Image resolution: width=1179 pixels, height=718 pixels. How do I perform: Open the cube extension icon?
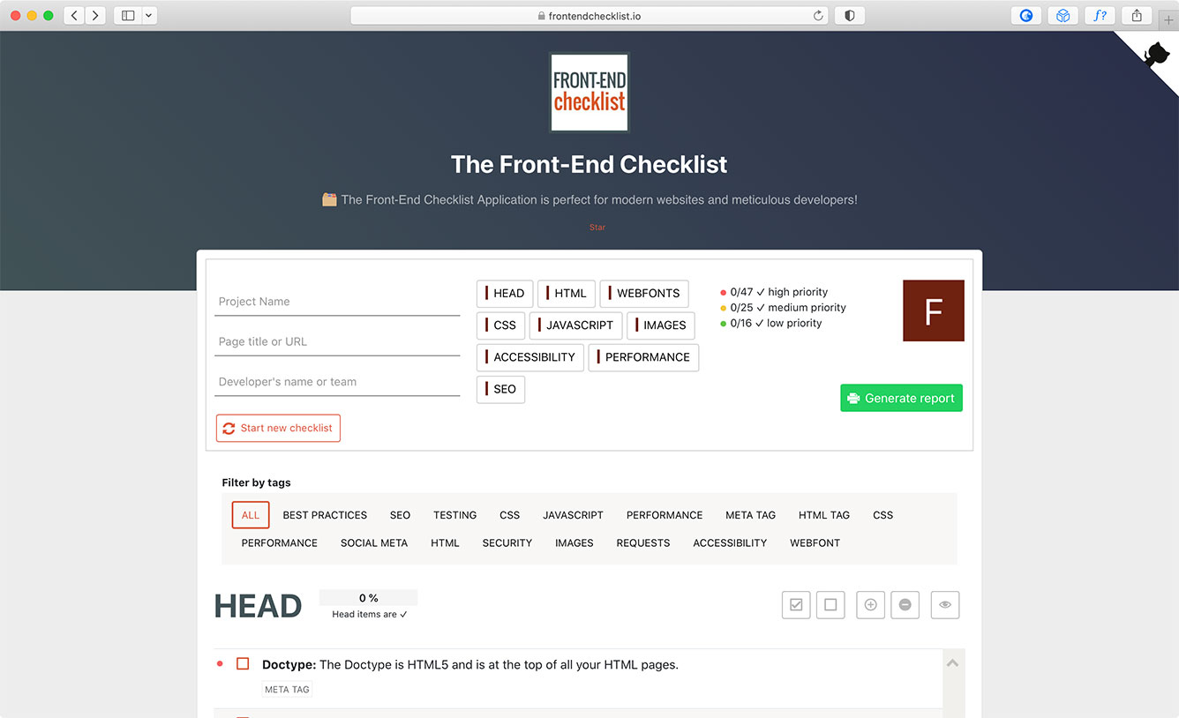1063,15
